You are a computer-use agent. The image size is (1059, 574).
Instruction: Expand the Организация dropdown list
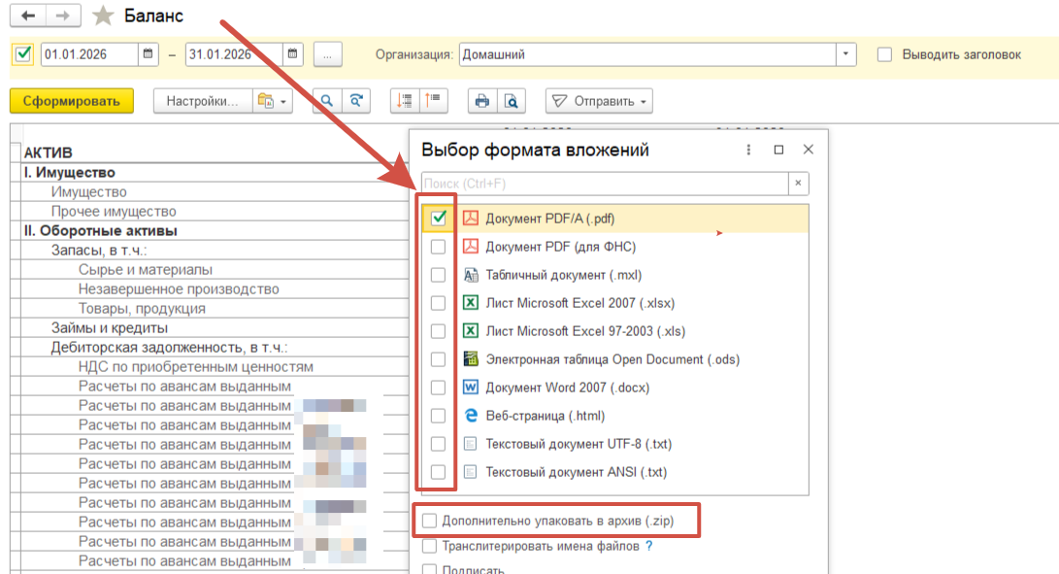(846, 54)
